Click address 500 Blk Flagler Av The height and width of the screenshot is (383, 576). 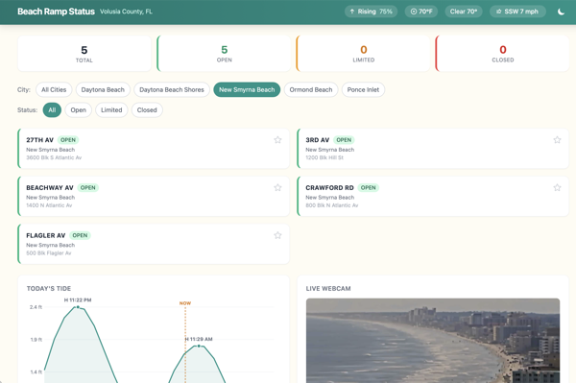click(x=49, y=253)
